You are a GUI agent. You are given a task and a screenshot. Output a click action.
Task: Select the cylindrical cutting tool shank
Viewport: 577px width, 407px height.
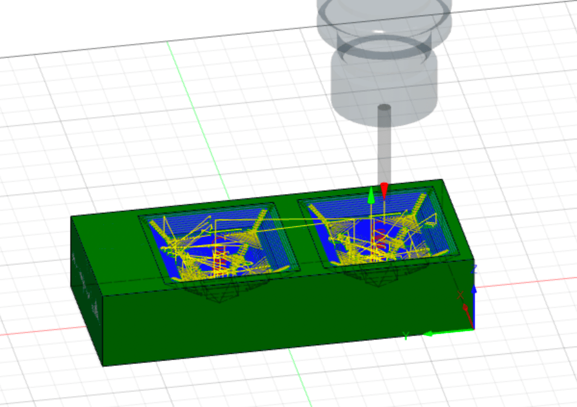(384, 145)
